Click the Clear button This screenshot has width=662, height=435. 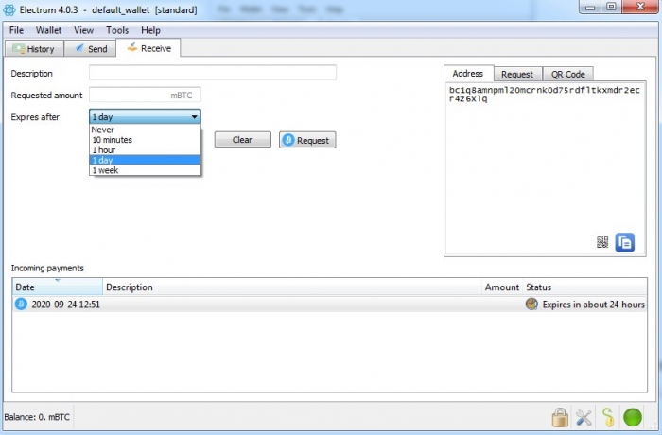click(x=242, y=140)
